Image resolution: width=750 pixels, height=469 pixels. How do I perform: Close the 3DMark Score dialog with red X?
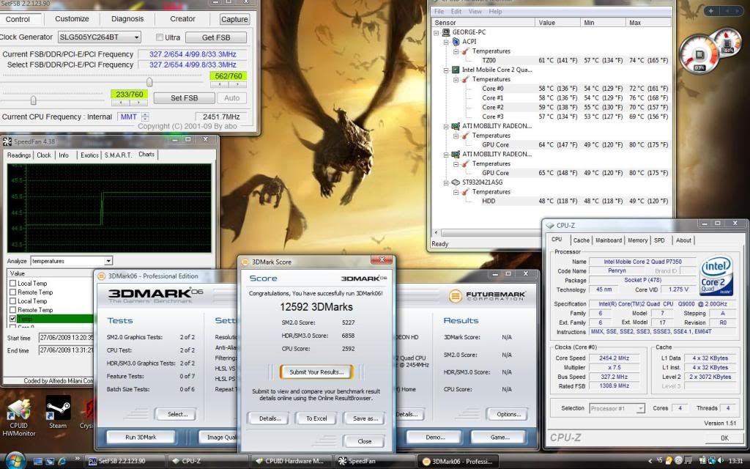click(x=382, y=260)
